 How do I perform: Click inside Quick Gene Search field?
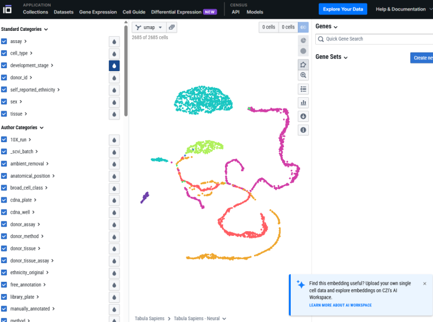click(374, 39)
